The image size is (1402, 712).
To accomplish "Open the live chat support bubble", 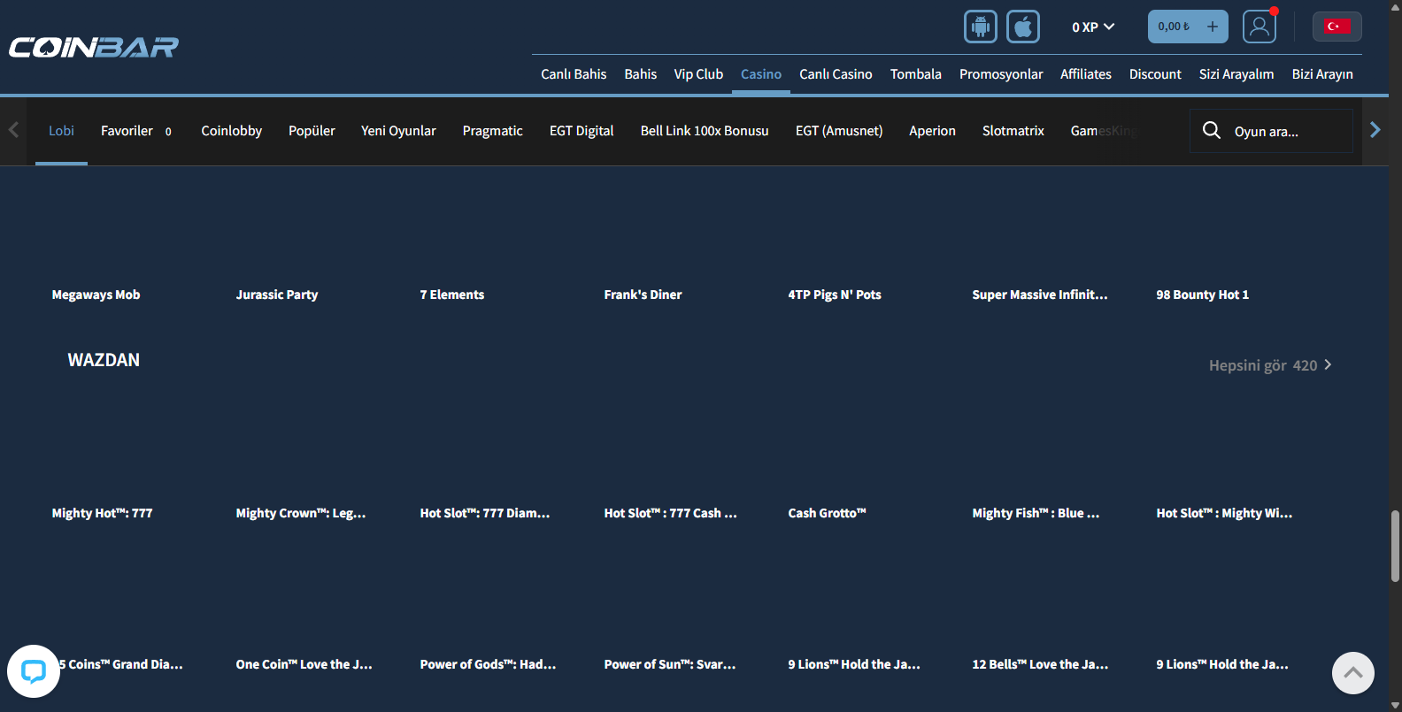I will 34,671.
